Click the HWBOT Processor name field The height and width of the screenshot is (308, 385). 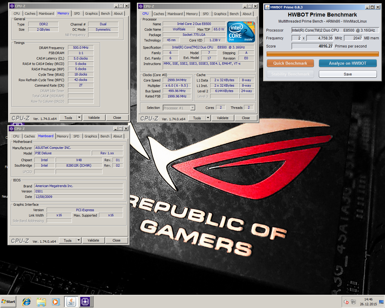pos(335,30)
